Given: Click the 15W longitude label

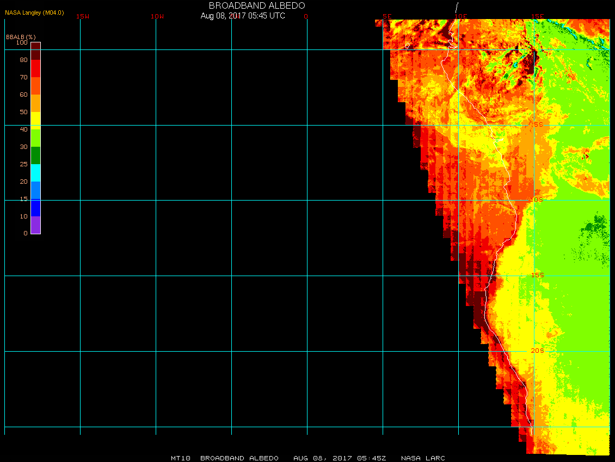Looking at the screenshot, I should (83, 16).
